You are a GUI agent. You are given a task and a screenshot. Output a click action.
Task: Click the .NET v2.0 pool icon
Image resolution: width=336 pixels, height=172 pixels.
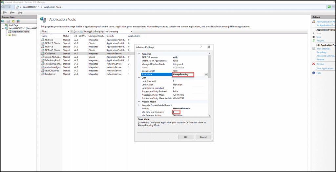click(43, 40)
